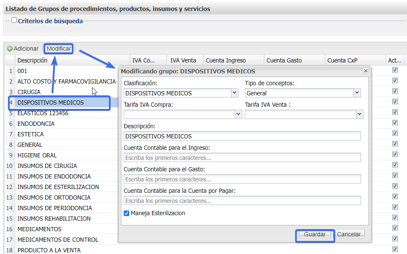Click Modificar in the toolbar

(59, 49)
